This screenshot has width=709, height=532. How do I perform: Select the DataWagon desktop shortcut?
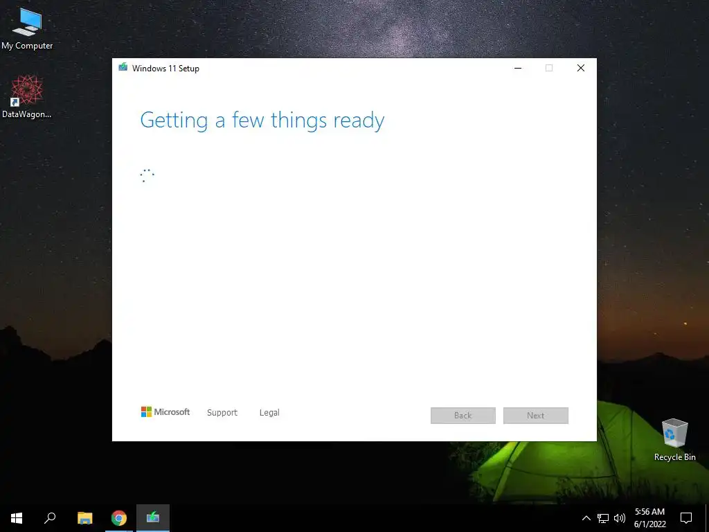pos(27,96)
